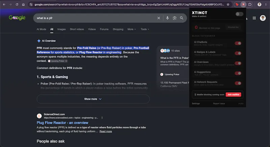Image resolution: width=270 pixels, height=147 pixels.
Task: Disable the AI Badges & Labels toggle
Action: pos(238,53)
